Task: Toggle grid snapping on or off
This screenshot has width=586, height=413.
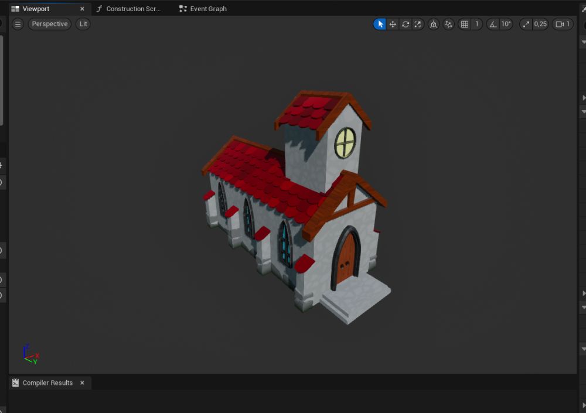Action: click(x=465, y=24)
